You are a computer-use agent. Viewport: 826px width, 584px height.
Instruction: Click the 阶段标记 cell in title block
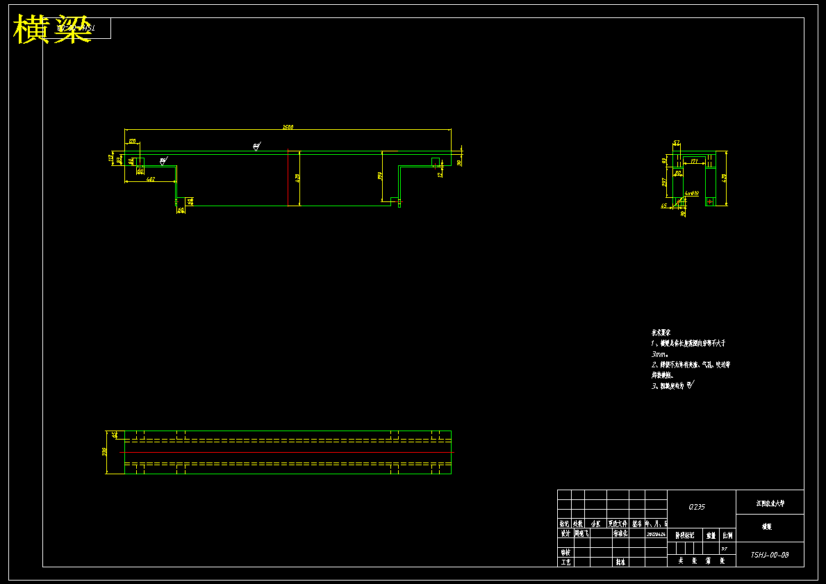[684, 535]
